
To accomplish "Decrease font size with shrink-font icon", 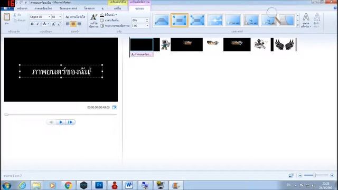I will pos(59,24).
